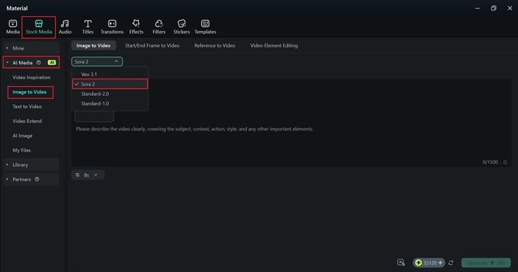Click the 35120 credits balance

pos(430,263)
